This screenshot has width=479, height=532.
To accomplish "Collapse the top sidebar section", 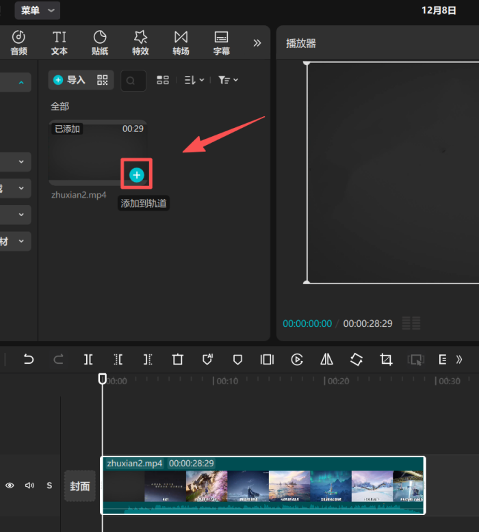I will click(21, 83).
